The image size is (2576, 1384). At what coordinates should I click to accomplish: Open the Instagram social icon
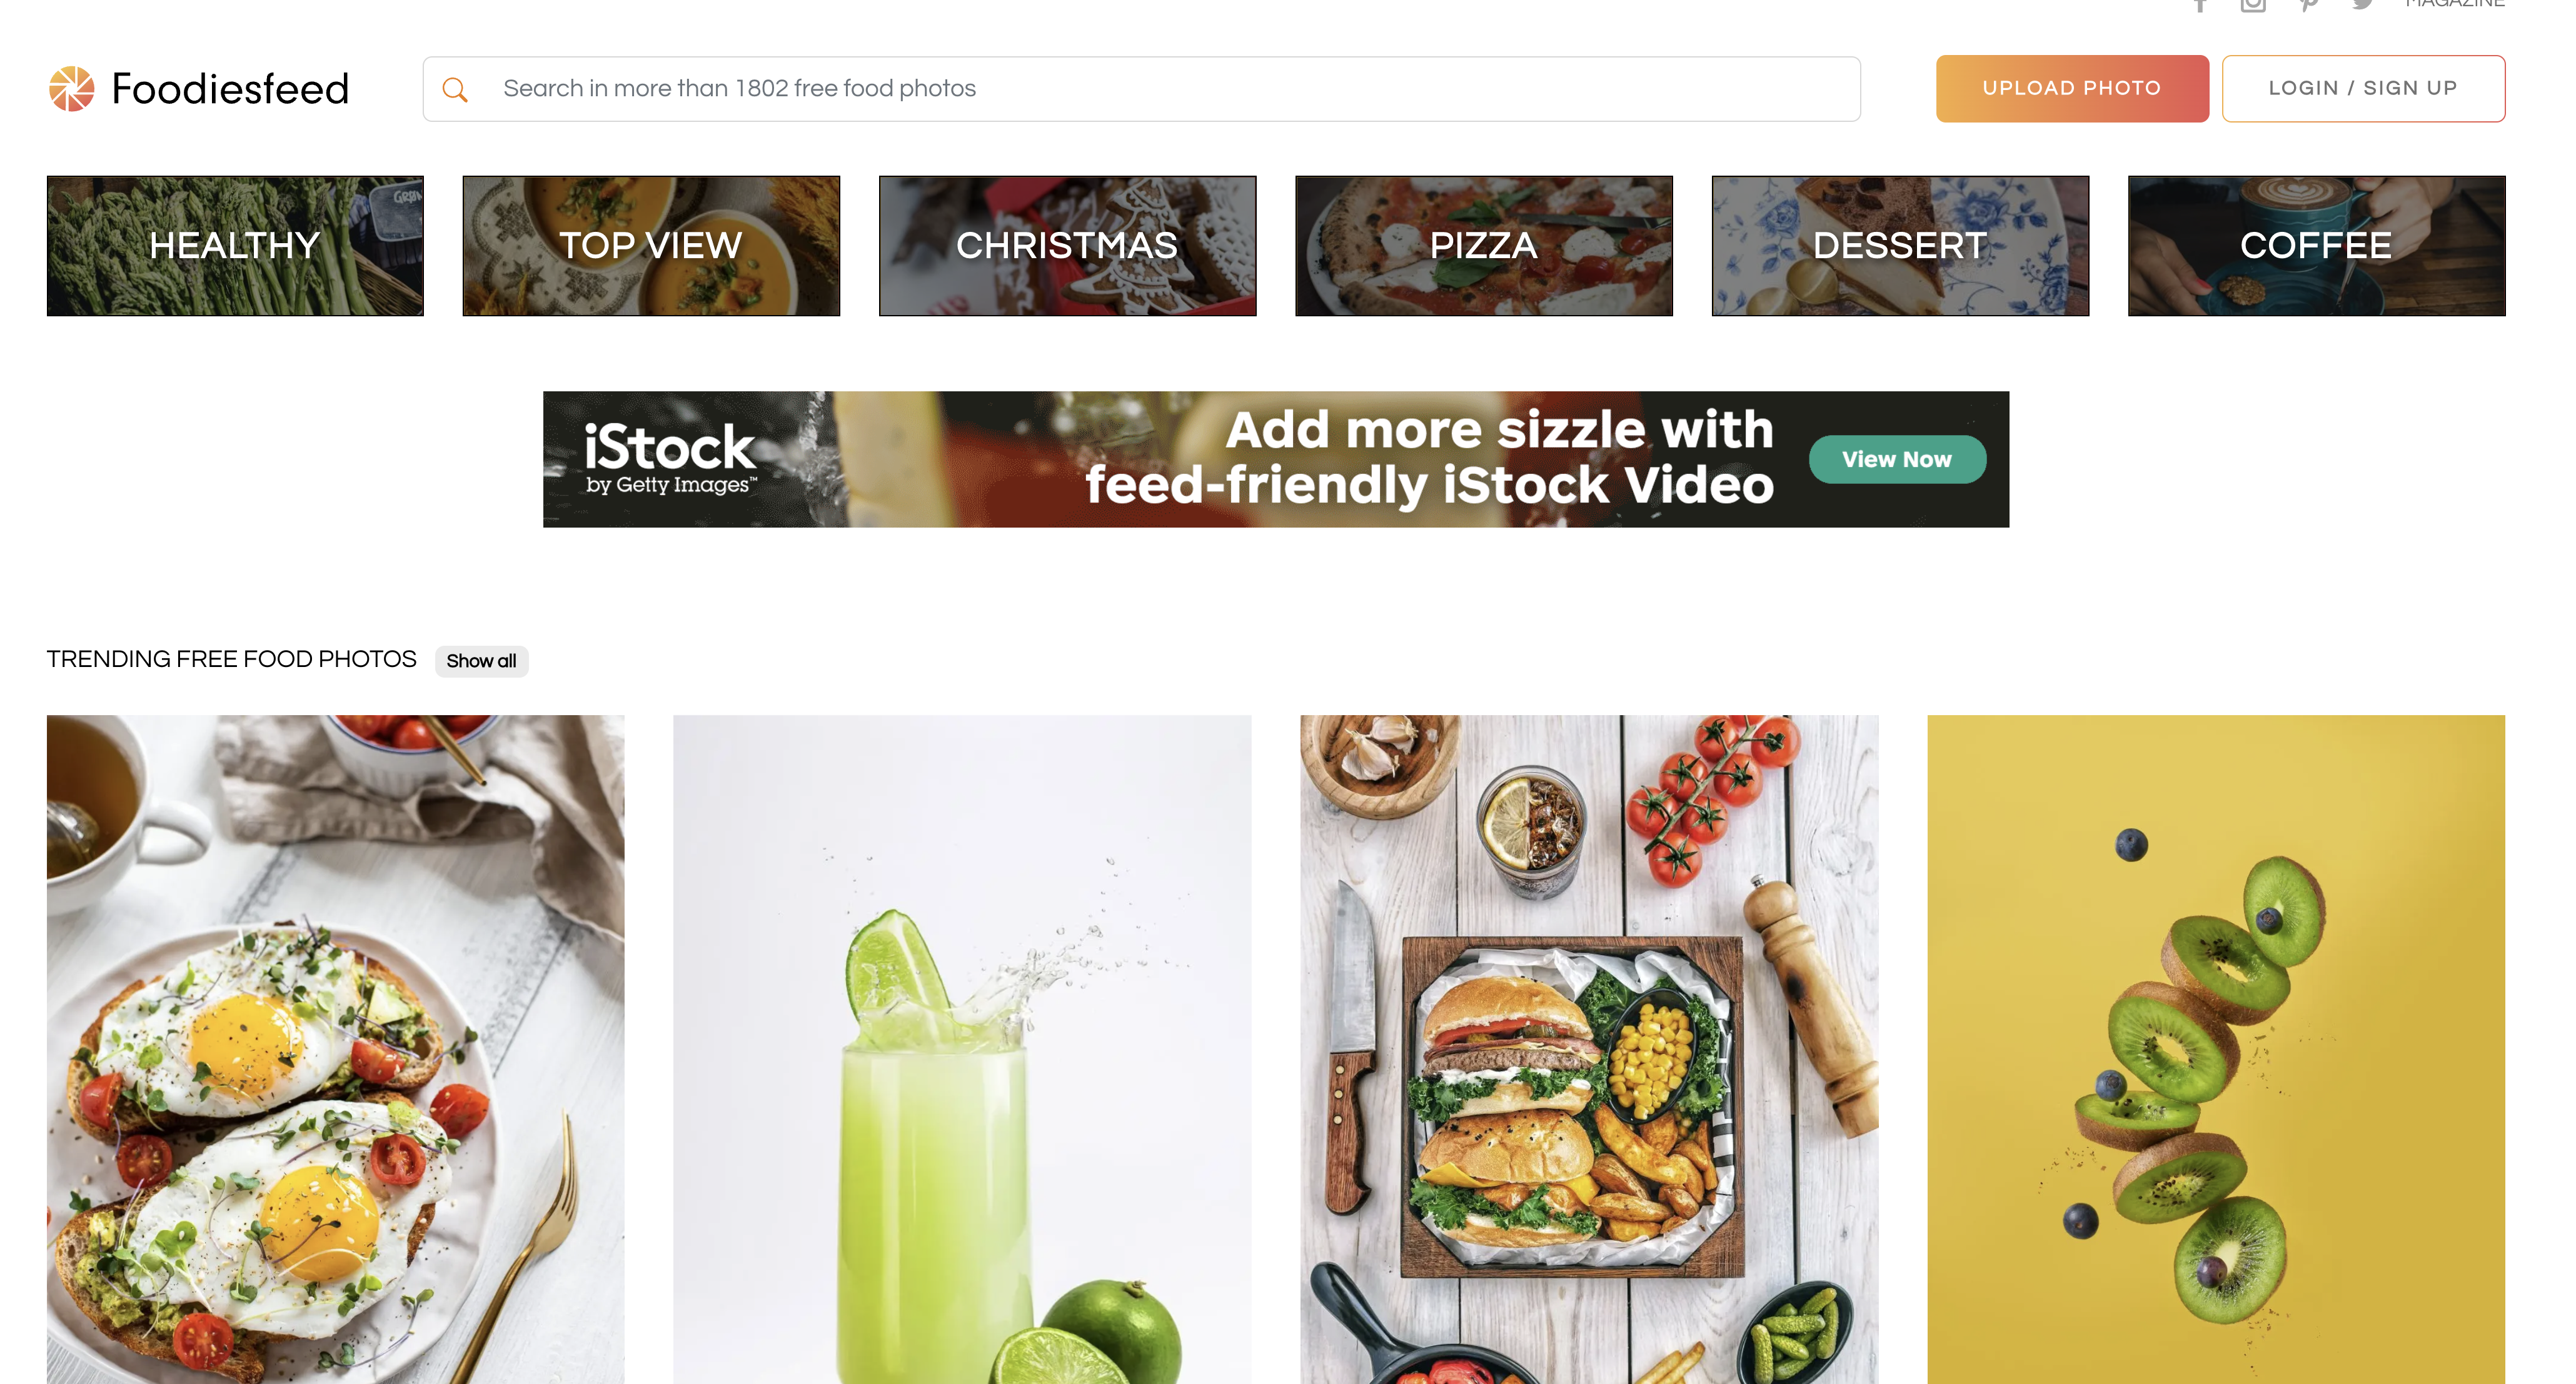tap(2253, 5)
